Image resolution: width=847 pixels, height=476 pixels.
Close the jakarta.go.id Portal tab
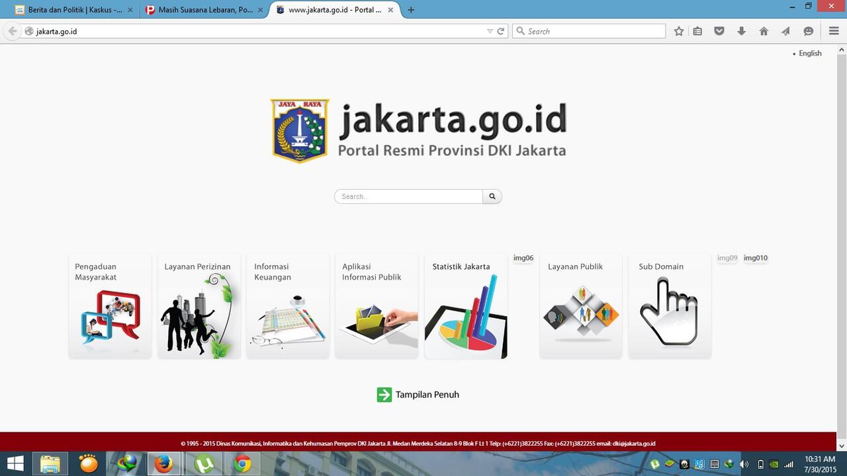point(391,10)
